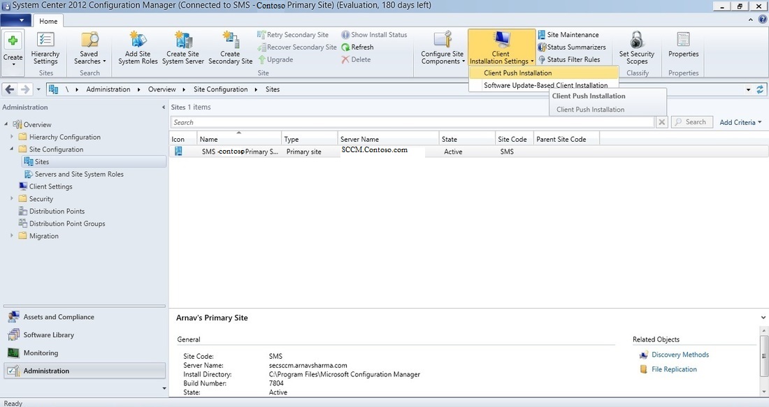
Task: Switch to the Home ribbon tab
Action: click(48, 20)
